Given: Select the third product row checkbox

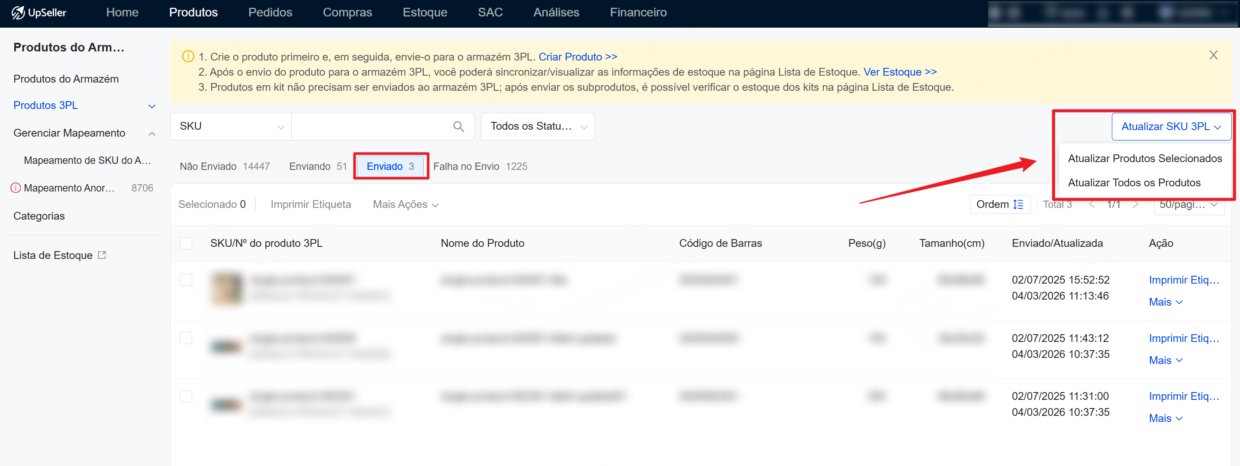Looking at the screenshot, I should pos(186,396).
